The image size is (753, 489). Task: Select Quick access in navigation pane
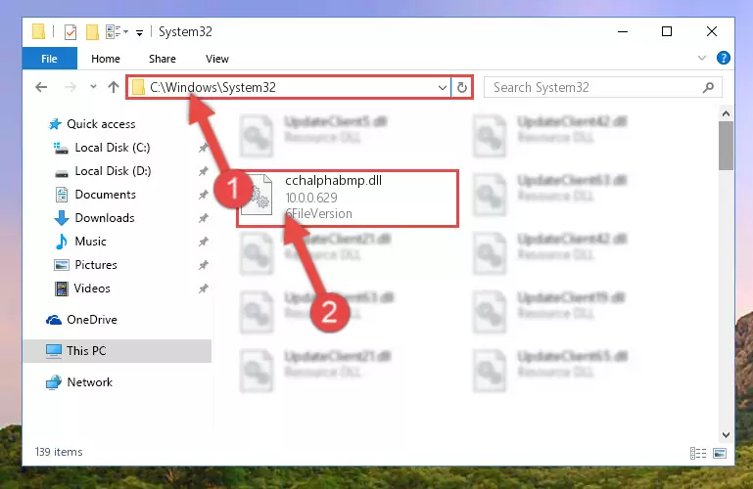[x=101, y=124]
